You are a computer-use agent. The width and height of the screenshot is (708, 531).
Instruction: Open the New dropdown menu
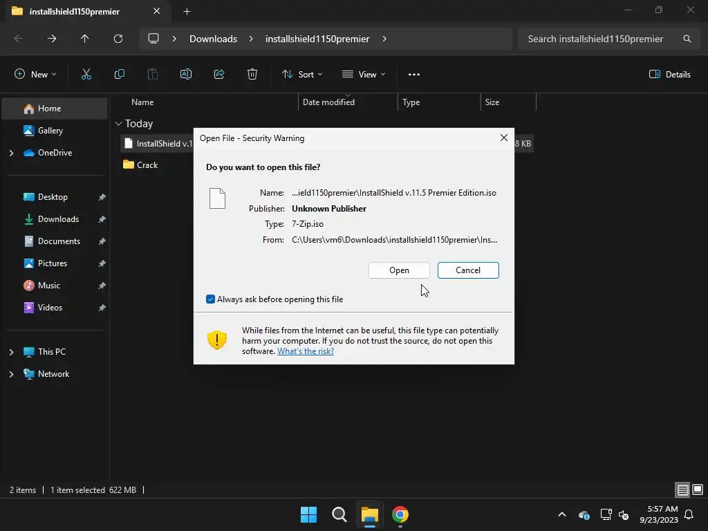tap(35, 75)
